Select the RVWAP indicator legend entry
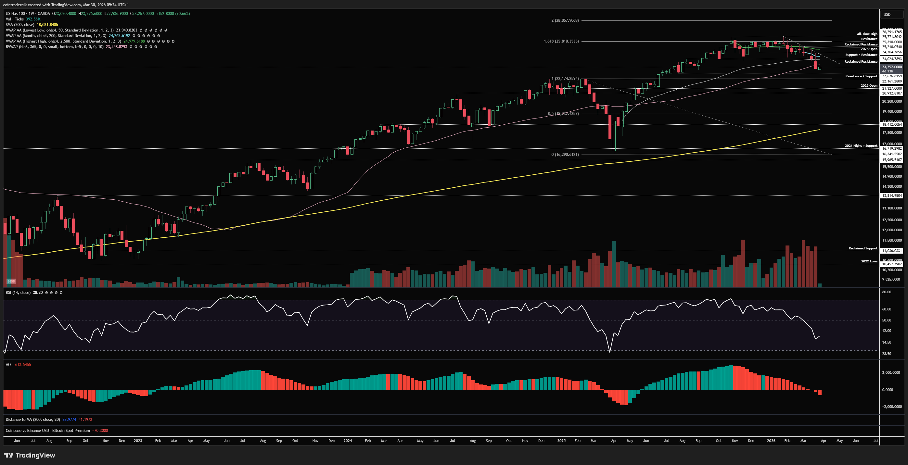 point(54,46)
